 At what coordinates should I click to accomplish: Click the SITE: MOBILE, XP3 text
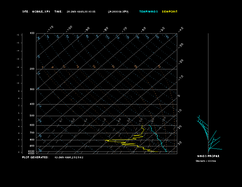tap(36, 12)
